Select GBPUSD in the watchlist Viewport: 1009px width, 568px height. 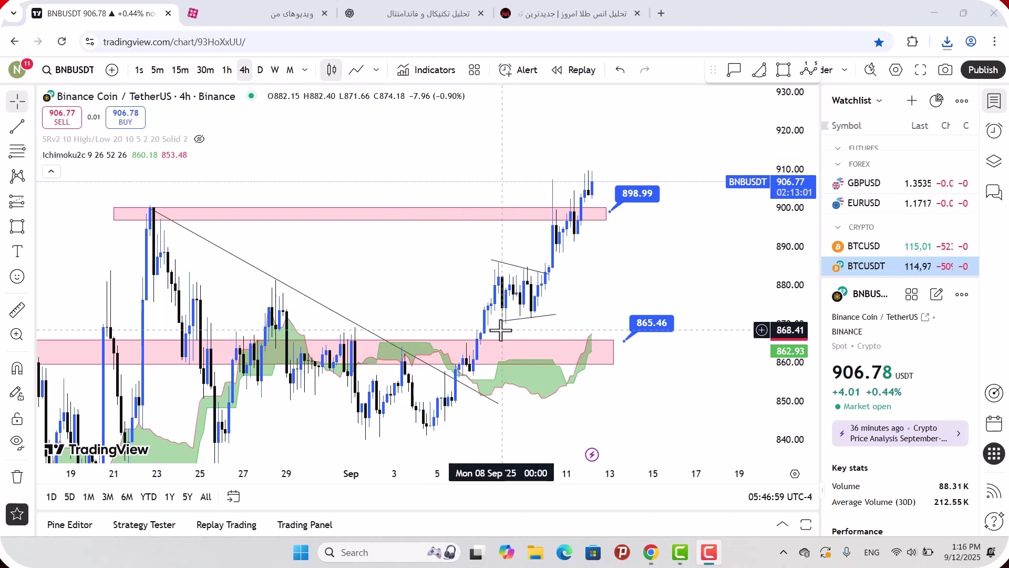coord(900,183)
